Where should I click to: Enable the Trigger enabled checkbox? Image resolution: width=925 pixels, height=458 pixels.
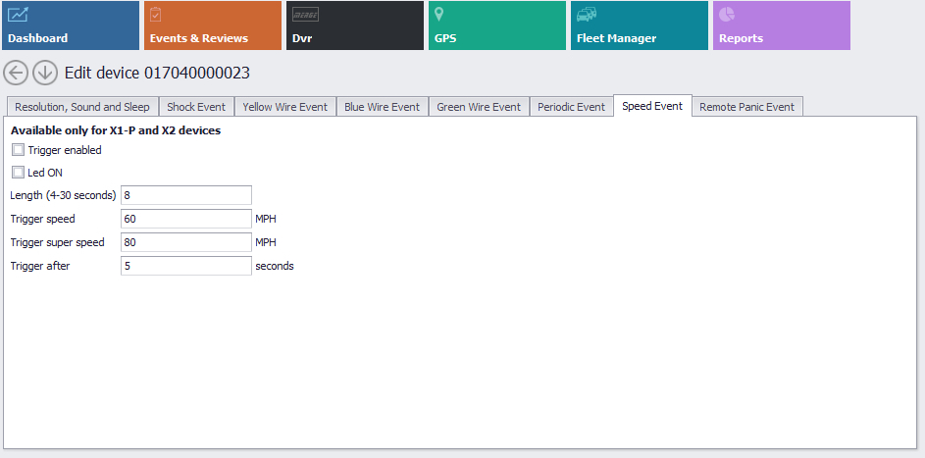[x=19, y=150]
